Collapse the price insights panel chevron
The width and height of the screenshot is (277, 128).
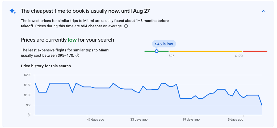click(263, 11)
